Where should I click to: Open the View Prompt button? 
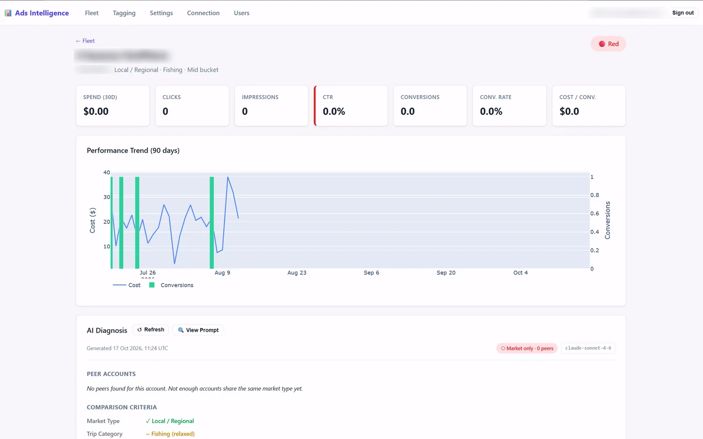pyautogui.click(x=198, y=330)
